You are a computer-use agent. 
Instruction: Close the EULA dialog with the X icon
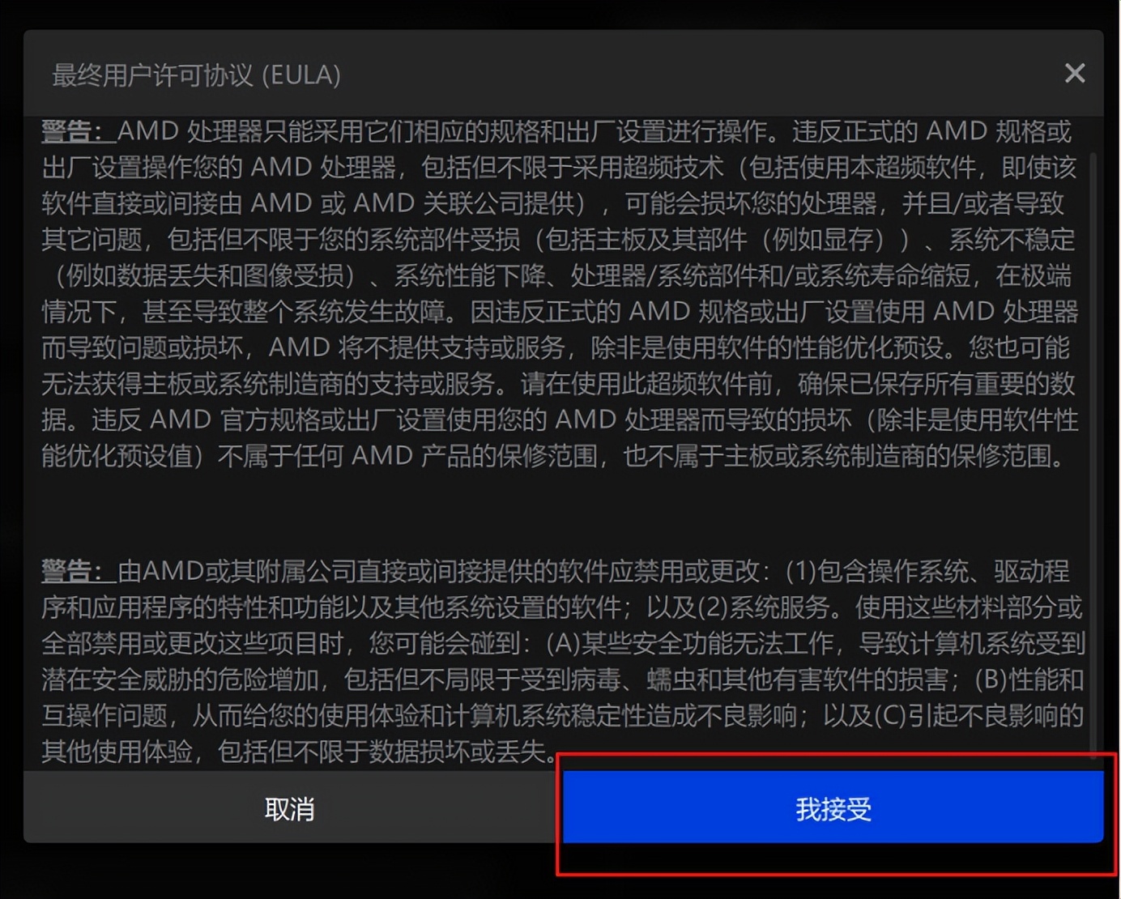[x=1074, y=74]
